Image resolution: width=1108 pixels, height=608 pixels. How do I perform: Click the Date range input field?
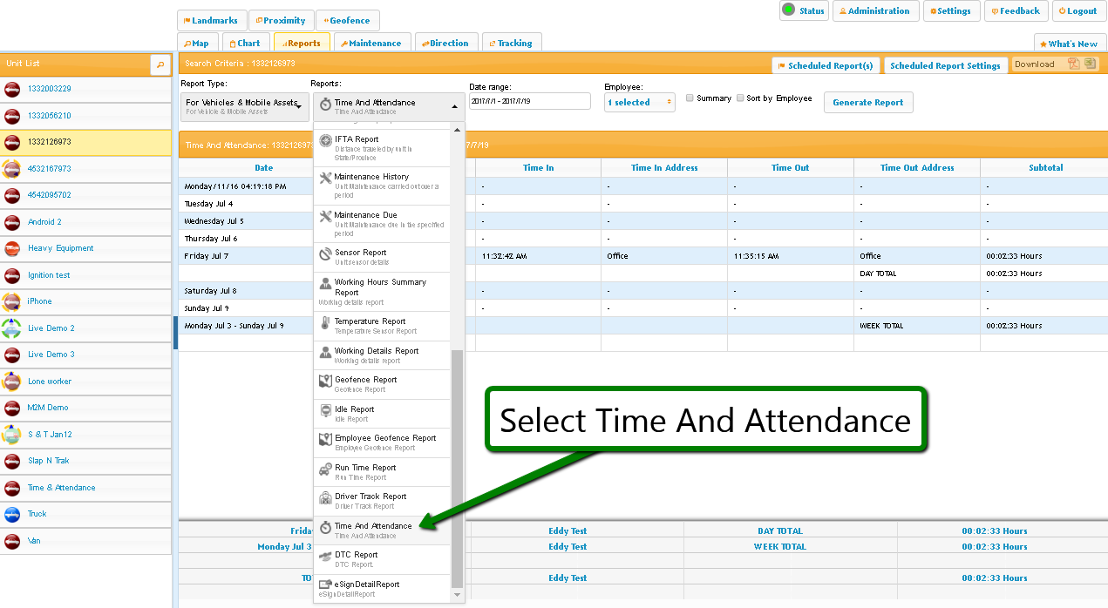(x=529, y=101)
